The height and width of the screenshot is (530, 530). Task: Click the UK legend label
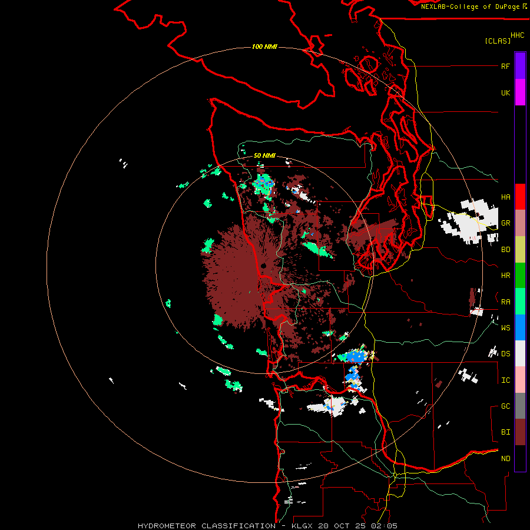coord(505,92)
